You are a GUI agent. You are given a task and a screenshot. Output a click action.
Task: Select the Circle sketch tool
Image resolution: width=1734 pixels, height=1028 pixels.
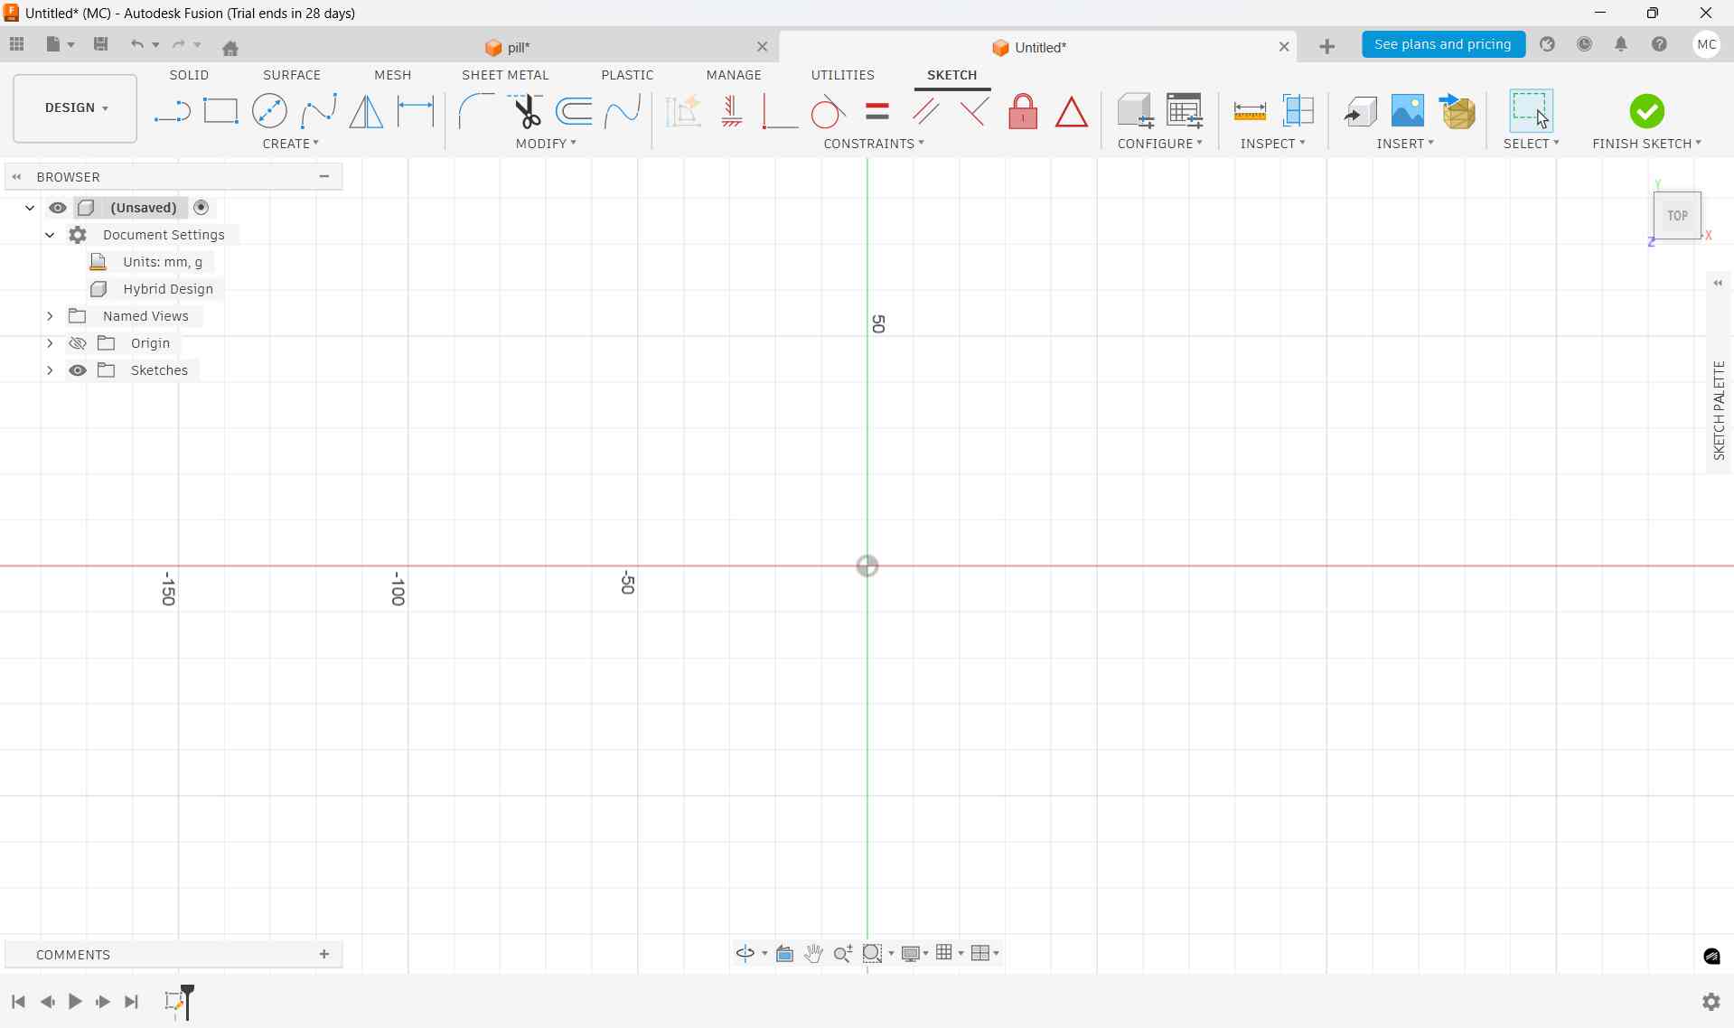point(269,111)
